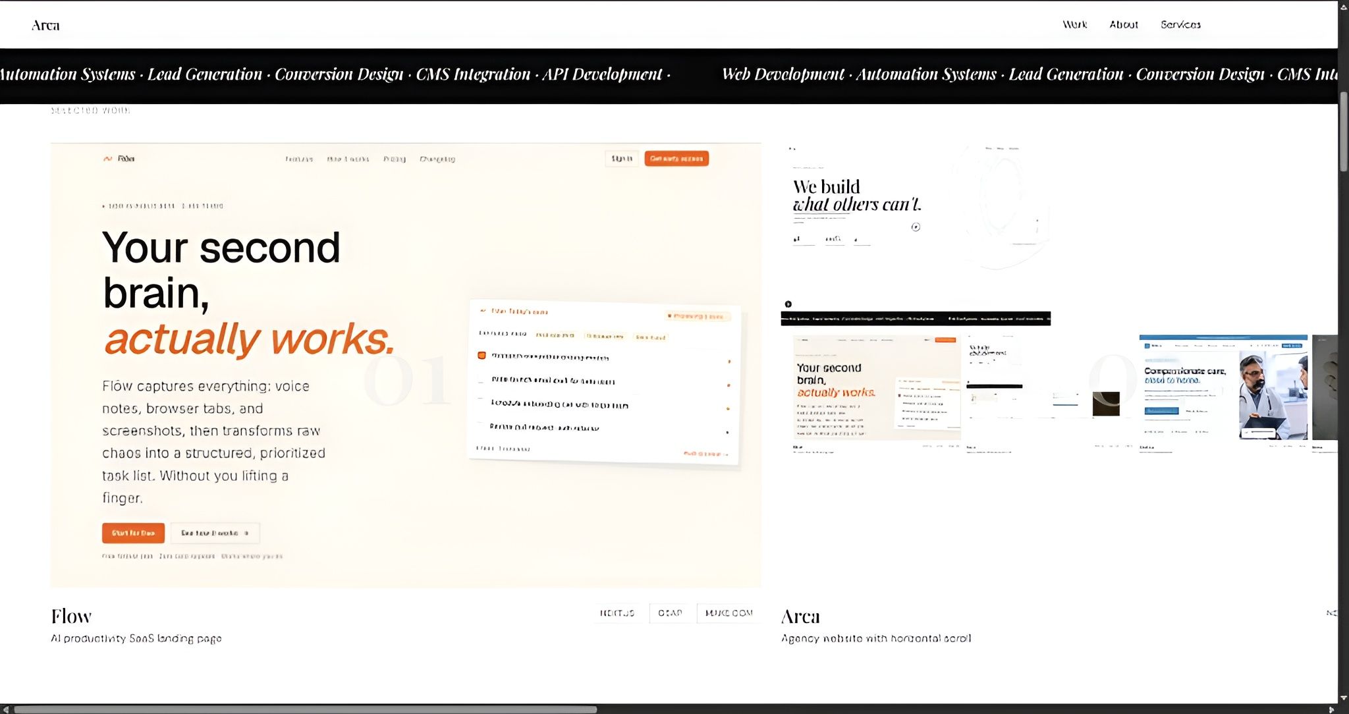
Task: Select the GSAP tag under Flow preview
Action: [x=670, y=613]
